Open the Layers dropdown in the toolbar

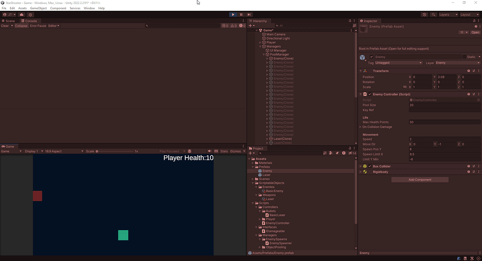[448, 14]
